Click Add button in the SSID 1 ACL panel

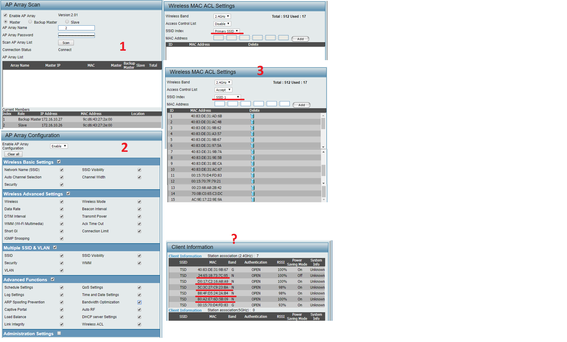[x=301, y=105]
